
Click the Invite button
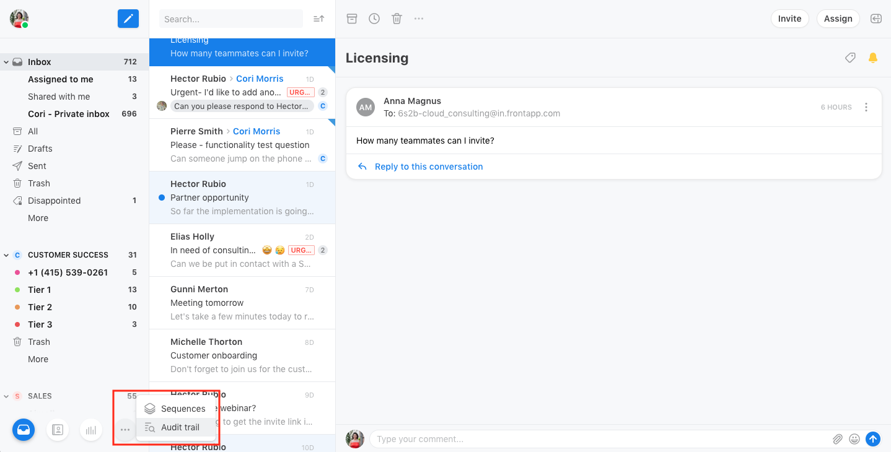click(790, 19)
